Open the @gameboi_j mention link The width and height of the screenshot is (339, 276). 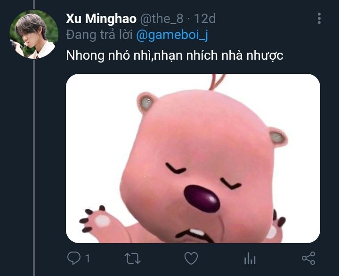172,35
